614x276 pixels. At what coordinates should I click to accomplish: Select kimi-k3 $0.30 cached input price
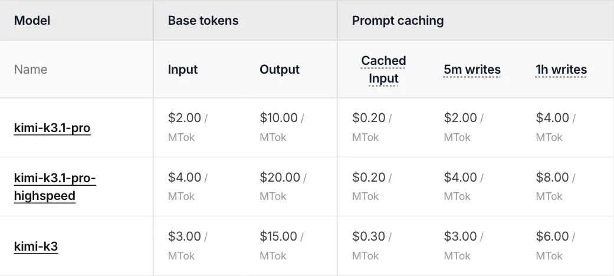coord(369,236)
